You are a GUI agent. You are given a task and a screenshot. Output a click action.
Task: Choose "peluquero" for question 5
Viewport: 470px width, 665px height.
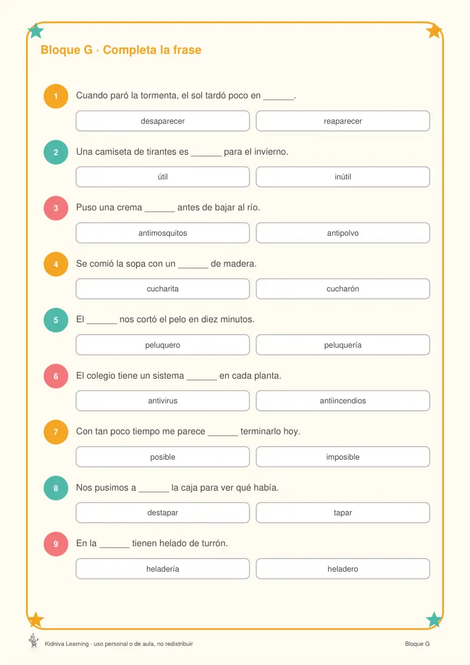click(163, 345)
